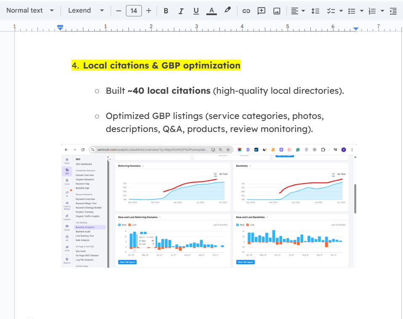This screenshot has height=319, width=403.
Task: Increase the font size
Action: 149,11
